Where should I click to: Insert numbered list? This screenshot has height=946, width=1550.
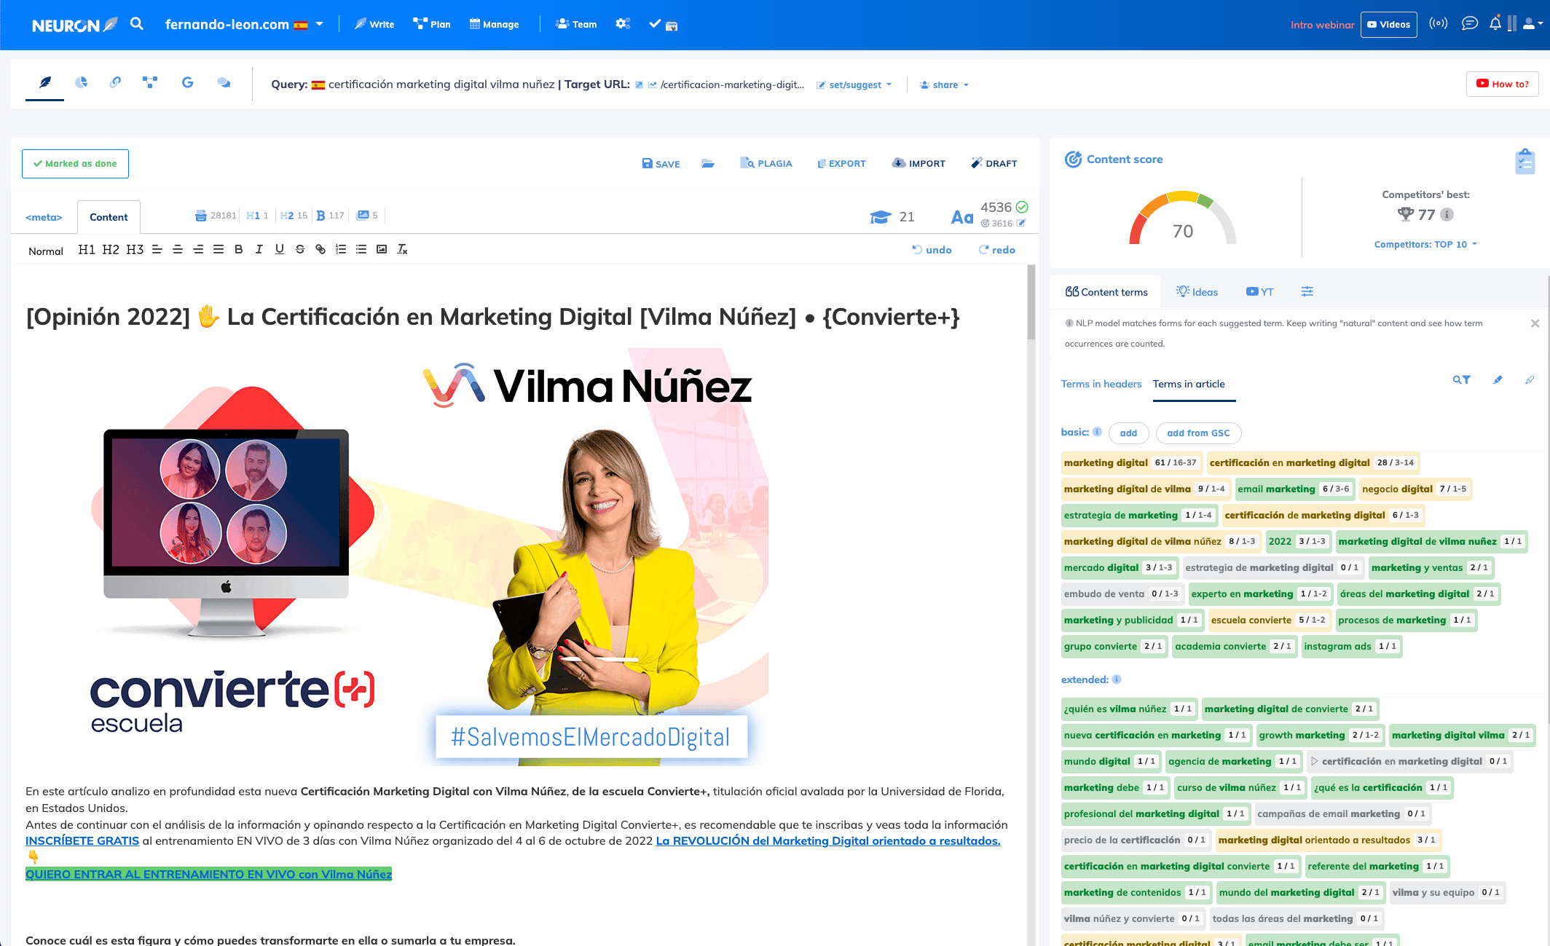[340, 250]
